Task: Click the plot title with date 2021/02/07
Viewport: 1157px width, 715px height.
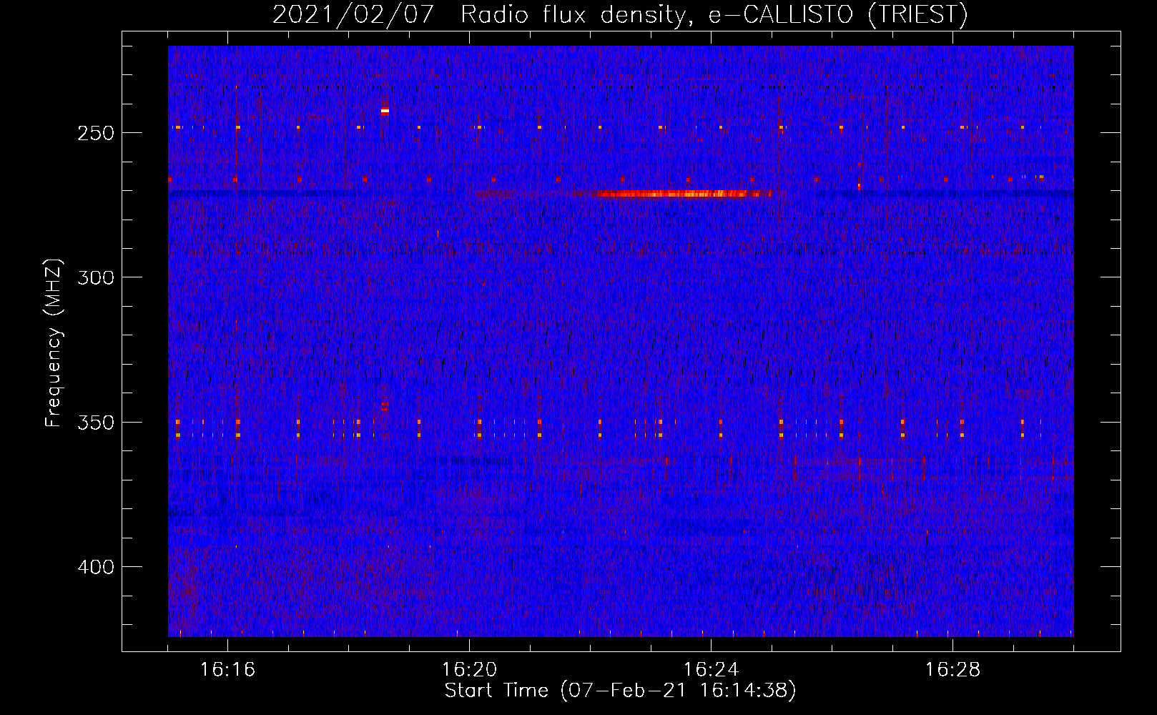Action: pyautogui.click(x=620, y=14)
